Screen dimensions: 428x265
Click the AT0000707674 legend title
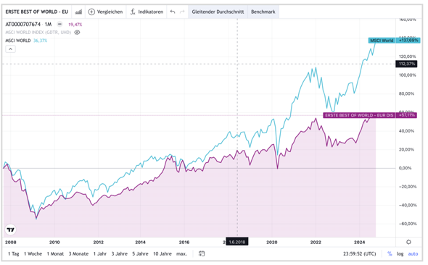click(x=23, y=24)
